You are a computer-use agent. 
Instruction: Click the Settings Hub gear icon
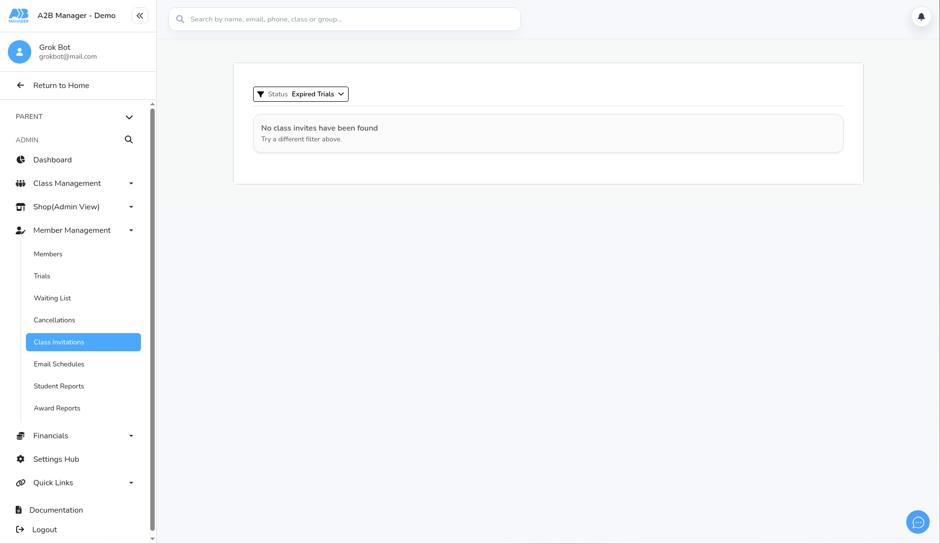21,459
